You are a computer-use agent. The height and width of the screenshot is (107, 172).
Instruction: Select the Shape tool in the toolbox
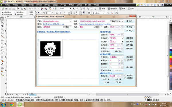(2, 23)
